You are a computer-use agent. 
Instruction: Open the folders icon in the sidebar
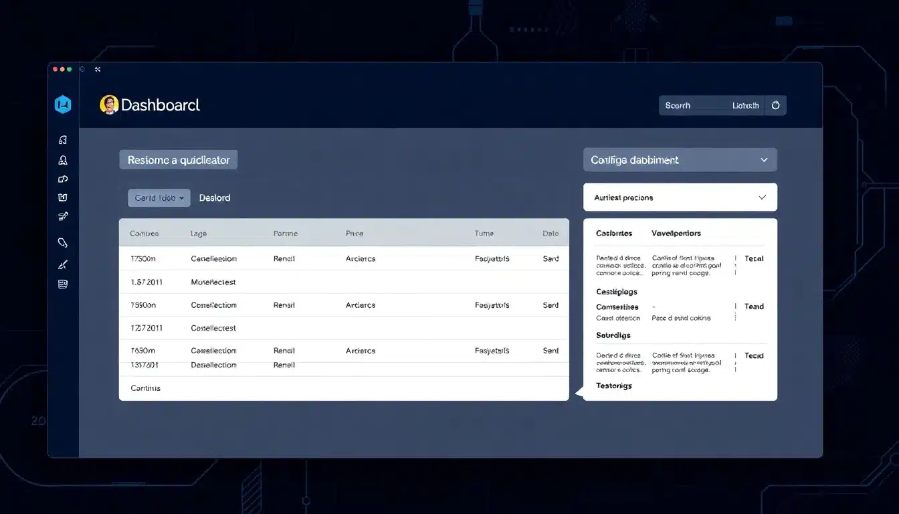point(62,179)
